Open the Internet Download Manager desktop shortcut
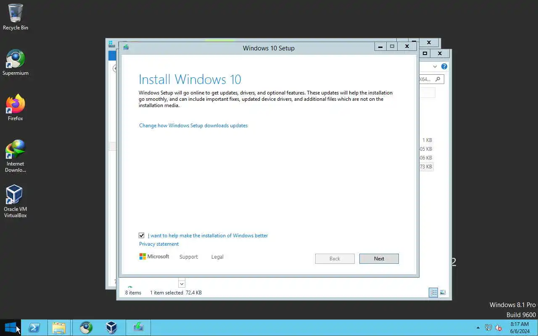This screenshot has height=336, width=538. tap(16, 156)
